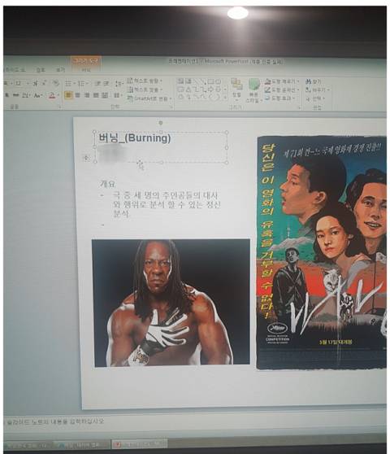The height and width of the screenshot is (454, 390).
Task: Switch to the 보기 (View) ribbon tab
Action: (x=60, y=70)
